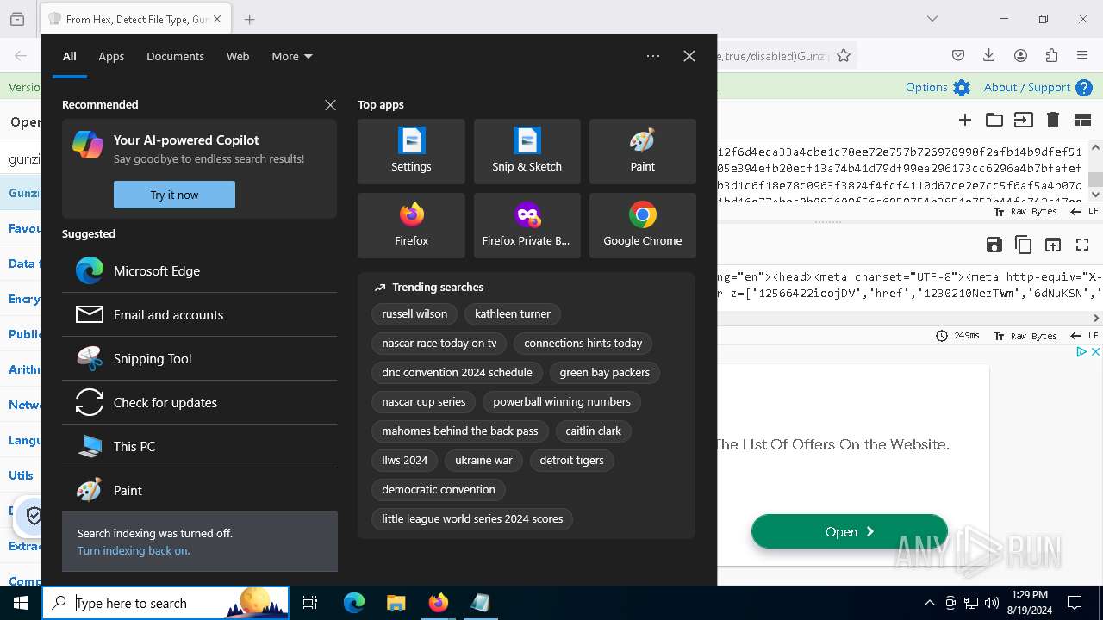Open Firefox Private Browsing tile
The height and width of the screenshot is (620, 1103).
click(x=527, y=226)
